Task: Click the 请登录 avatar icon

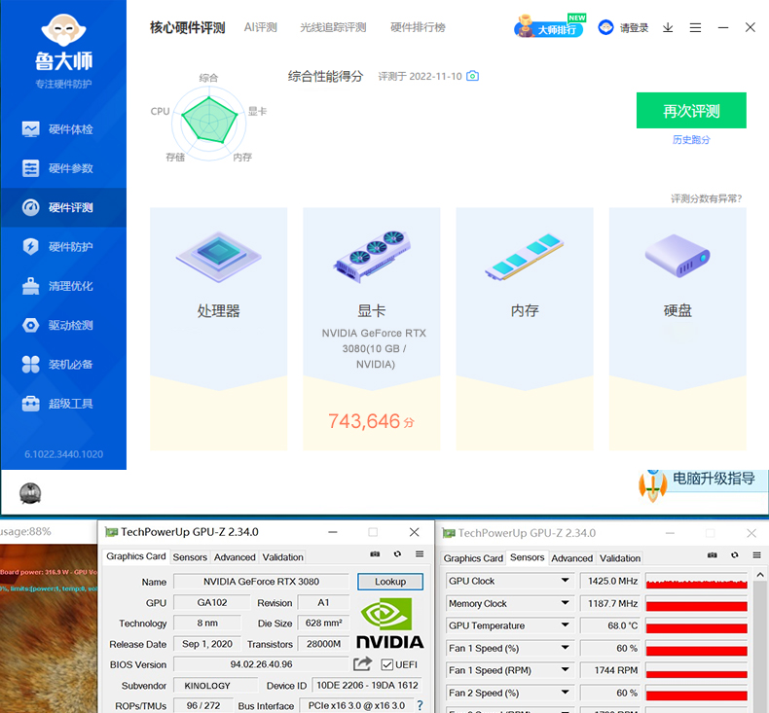Action: pyautogui.click(x=605, y=27)
